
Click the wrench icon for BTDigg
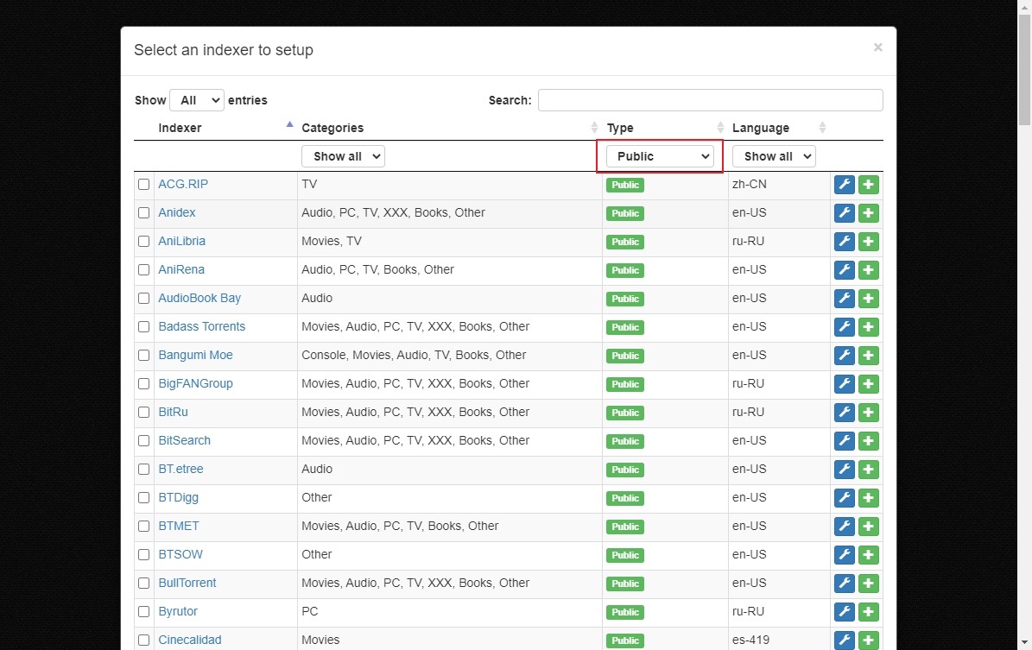845,498
